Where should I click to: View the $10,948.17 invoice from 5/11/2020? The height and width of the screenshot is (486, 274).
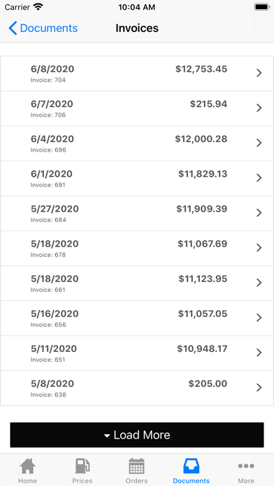click(x=137, y=353)
